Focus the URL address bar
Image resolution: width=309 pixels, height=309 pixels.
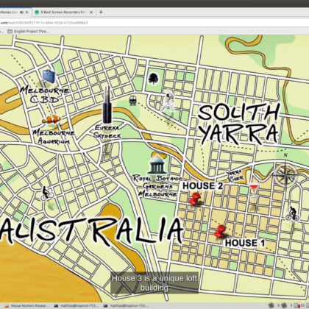coord(154,23)
